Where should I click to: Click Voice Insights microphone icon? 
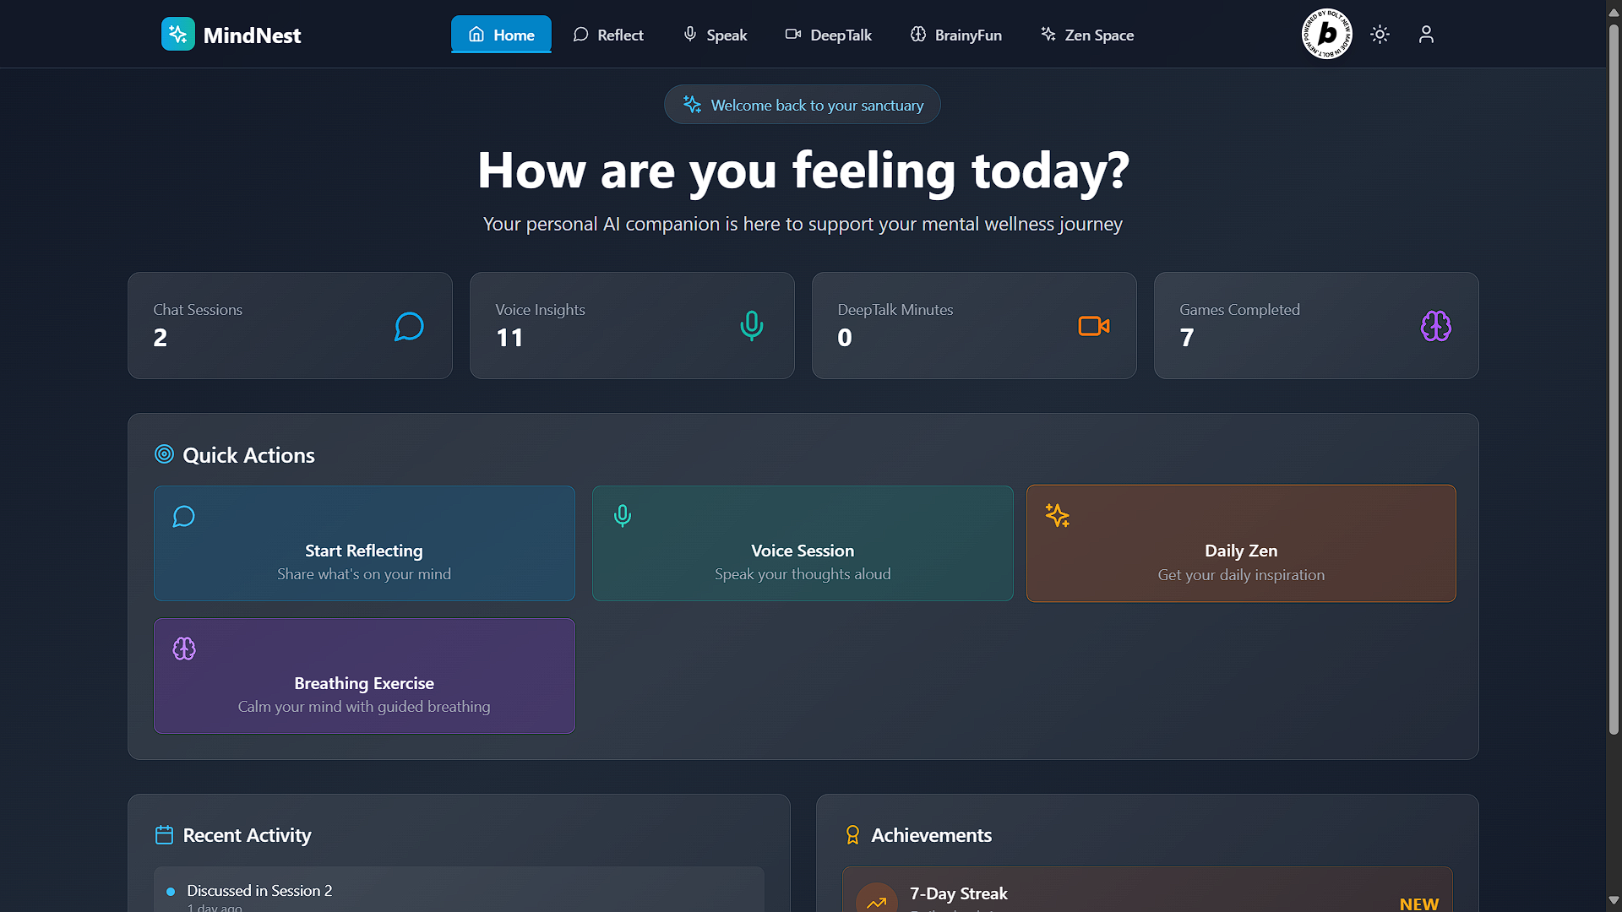point(751,326)
